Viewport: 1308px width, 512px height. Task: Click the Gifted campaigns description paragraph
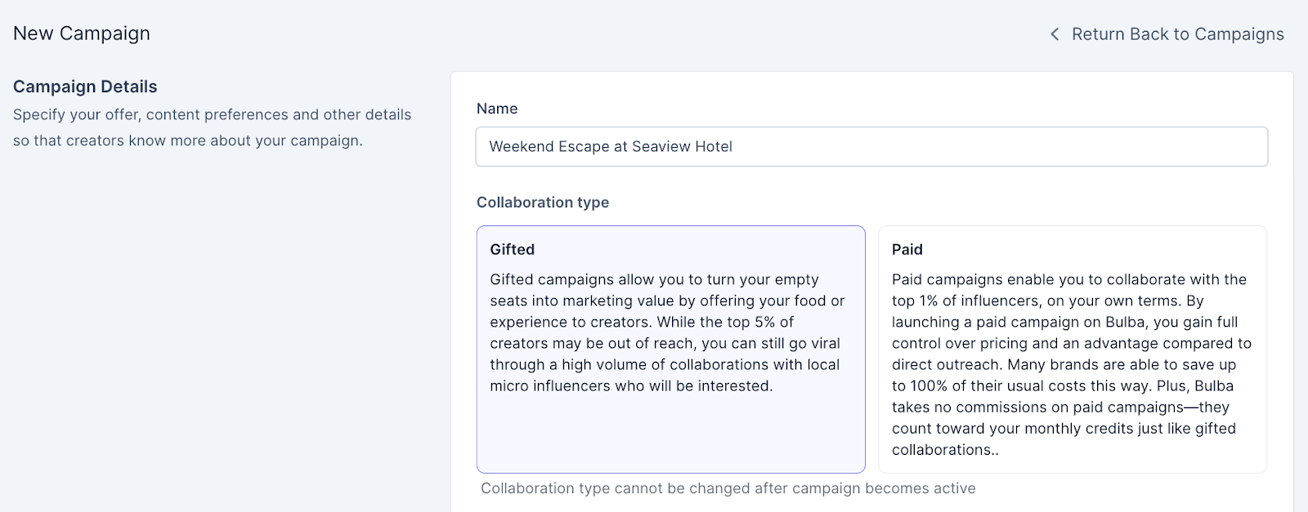coord(667,332)
